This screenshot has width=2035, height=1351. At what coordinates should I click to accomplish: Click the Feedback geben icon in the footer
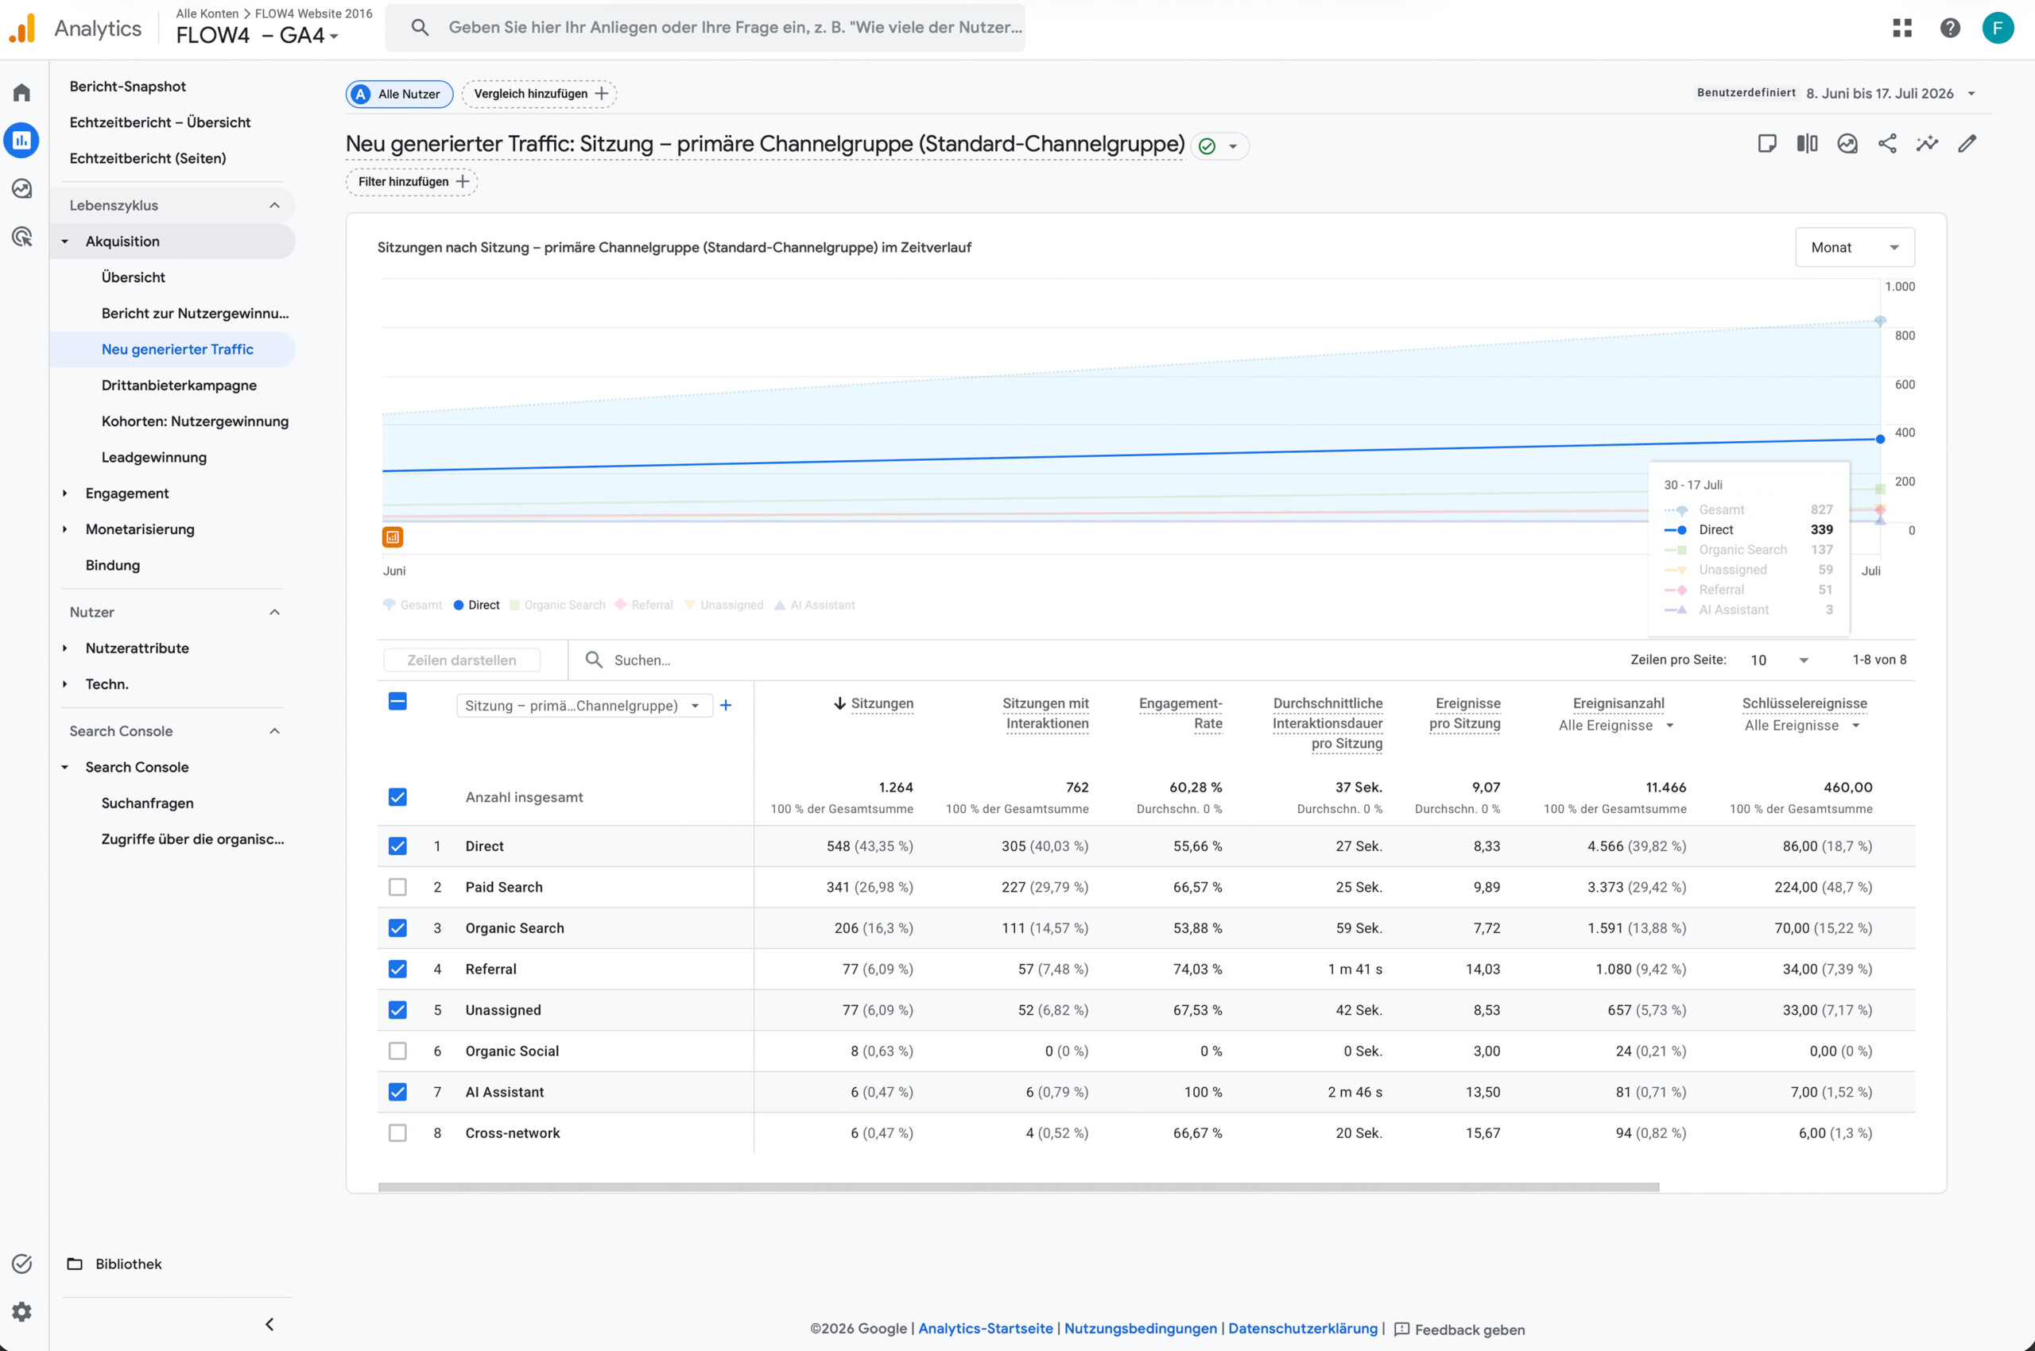[x=1401, y=1330]
